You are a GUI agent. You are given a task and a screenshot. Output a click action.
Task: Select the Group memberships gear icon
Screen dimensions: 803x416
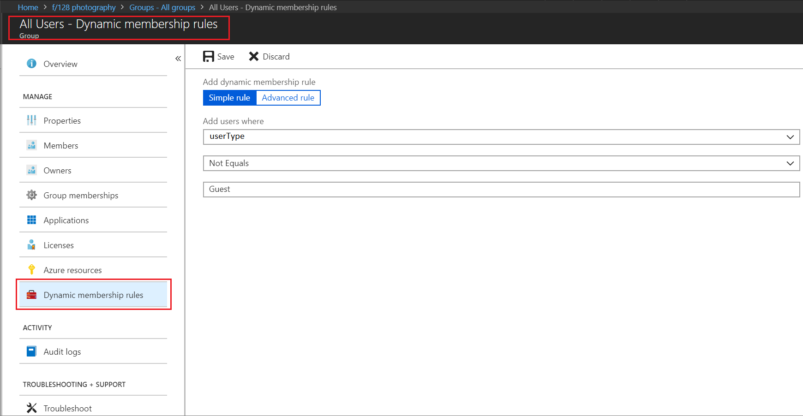pyautogui.click(x=31, y=195)
